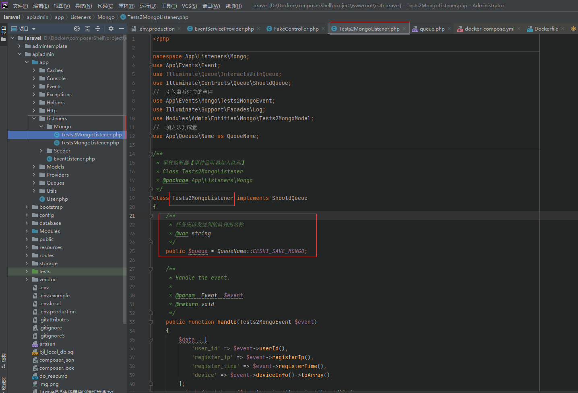Hide the project panel with minus icon
This screenshot has height=393, width=578.
pyautogui.click(x=121, y=29)
